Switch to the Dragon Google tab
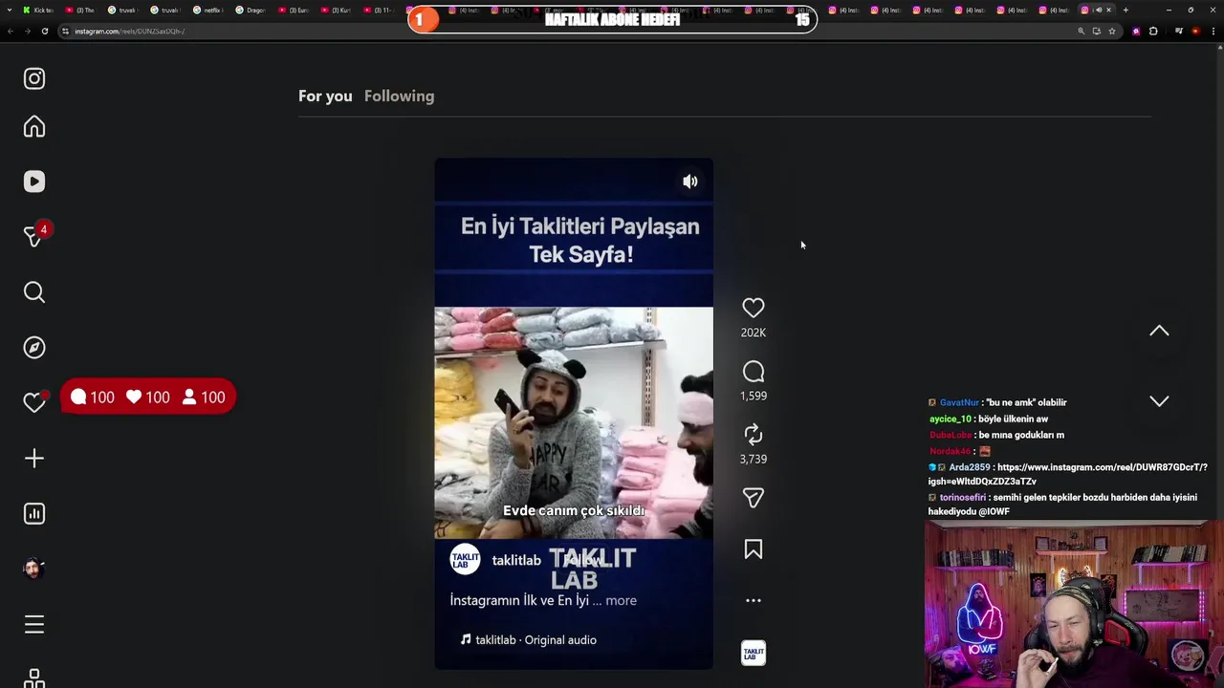Image resolution: width=1224 pixels, height=688 pixels. point(250,10)
